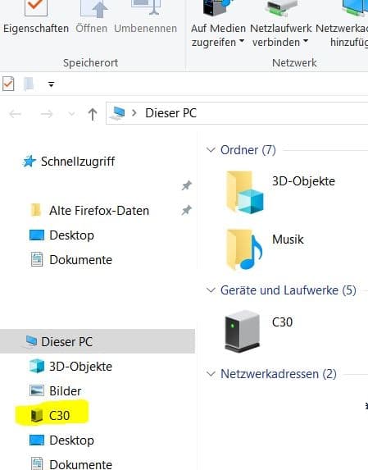Open Alte Firefox-Daten pinned folder
This screenshot has width=368, height=470.
[99, 211]
